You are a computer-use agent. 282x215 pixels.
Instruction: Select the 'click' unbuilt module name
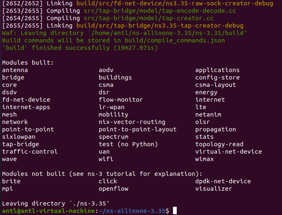(x=108, y=181)
